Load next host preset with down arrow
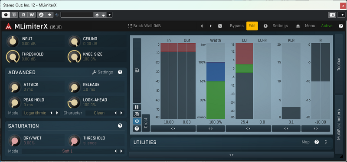The image size is (347, 162). click(x=103, y=15)
